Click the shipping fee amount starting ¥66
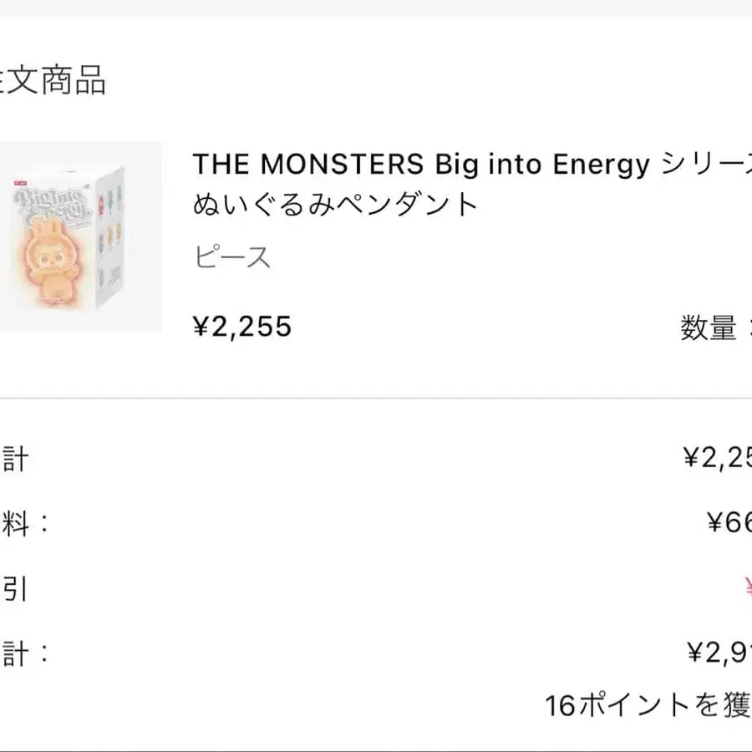The image size is (752, 752). (729, 523)
